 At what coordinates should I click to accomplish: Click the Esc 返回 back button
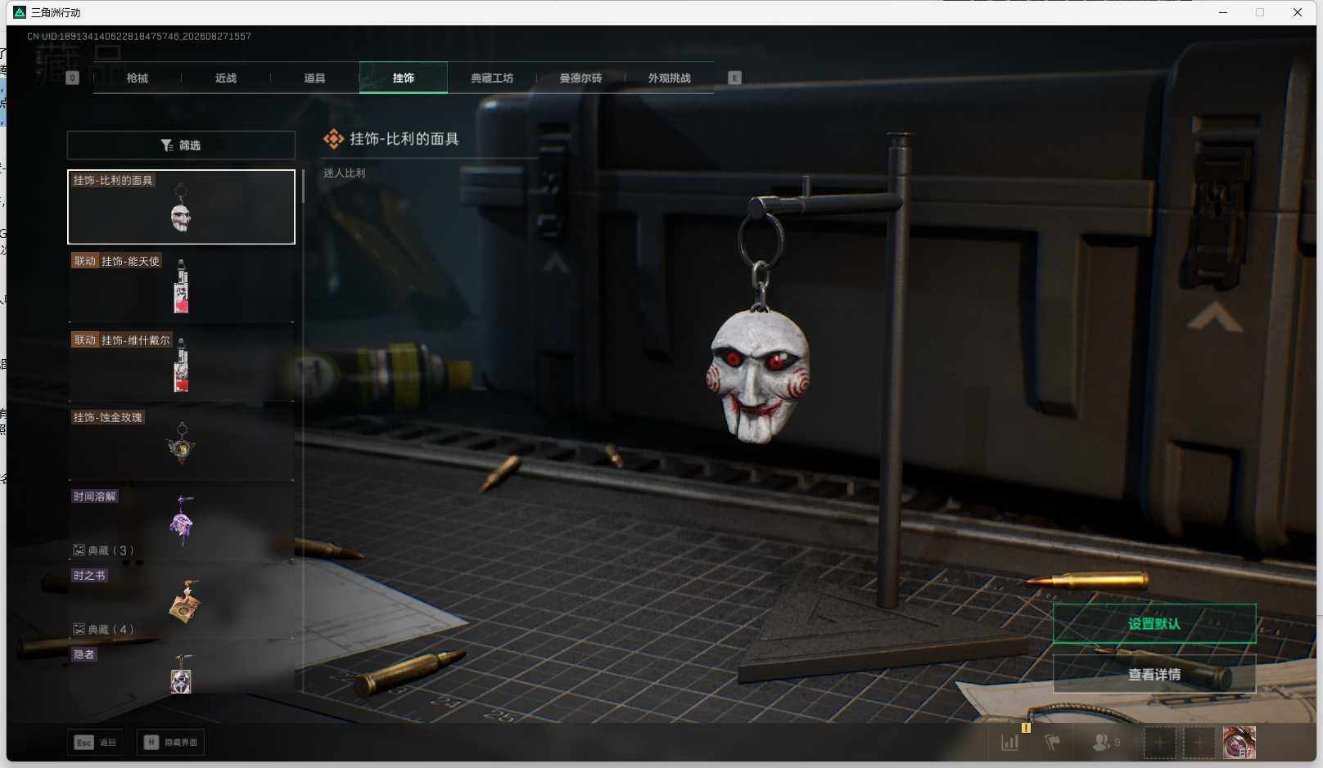96,743
